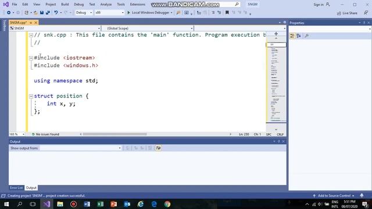Open Excel from the taskbar
372x209 pixels.
tap(101, 204)
